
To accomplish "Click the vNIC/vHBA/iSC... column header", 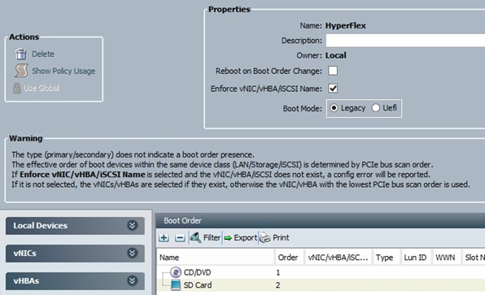I will [338, 258].
